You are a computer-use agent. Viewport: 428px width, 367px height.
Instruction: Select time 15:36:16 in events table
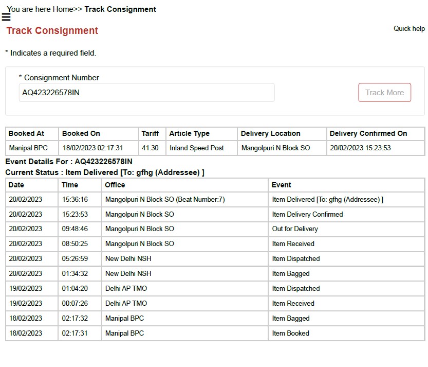click(x=75, y=199)
